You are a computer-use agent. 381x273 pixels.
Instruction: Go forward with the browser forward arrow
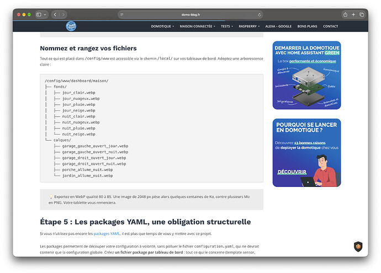(x=63, y=14)
